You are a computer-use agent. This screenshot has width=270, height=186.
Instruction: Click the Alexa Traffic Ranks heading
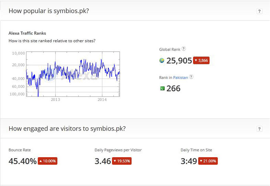pos(27,33)
